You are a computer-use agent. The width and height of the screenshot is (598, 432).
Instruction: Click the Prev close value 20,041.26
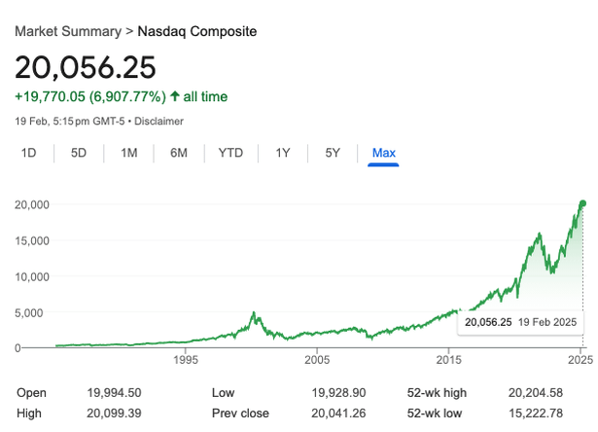pyautogui.click(x=337, y=414)
